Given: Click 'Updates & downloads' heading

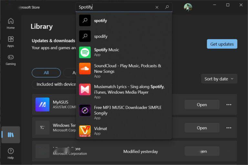Looking at the screenshot, I should tap(53, 41).
